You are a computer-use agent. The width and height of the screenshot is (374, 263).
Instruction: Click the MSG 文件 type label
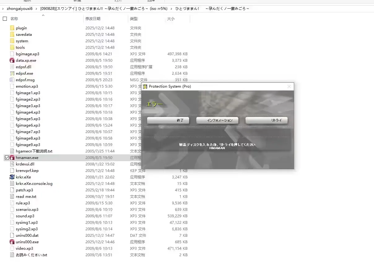[x=139, y=80]
